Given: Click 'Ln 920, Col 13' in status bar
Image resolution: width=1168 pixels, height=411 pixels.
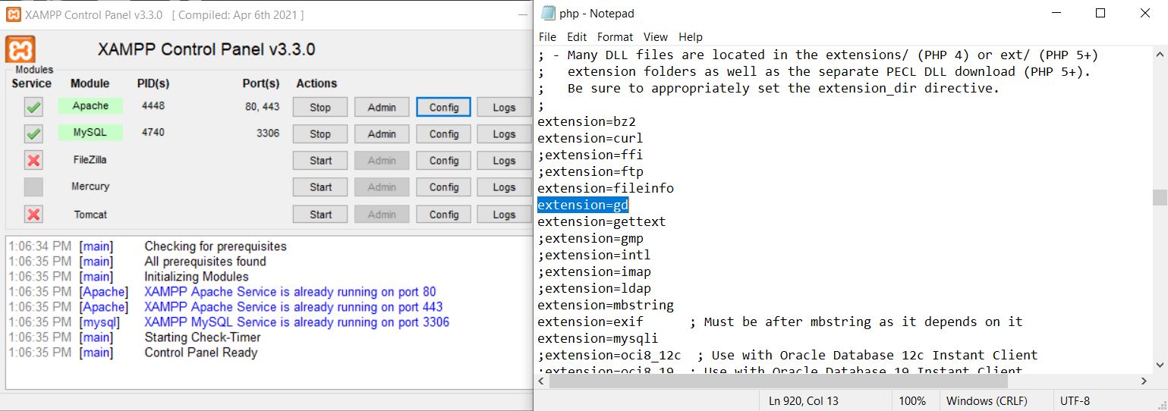Looking at the screenshot, I should pyautogui.click(x=804, y=401).
